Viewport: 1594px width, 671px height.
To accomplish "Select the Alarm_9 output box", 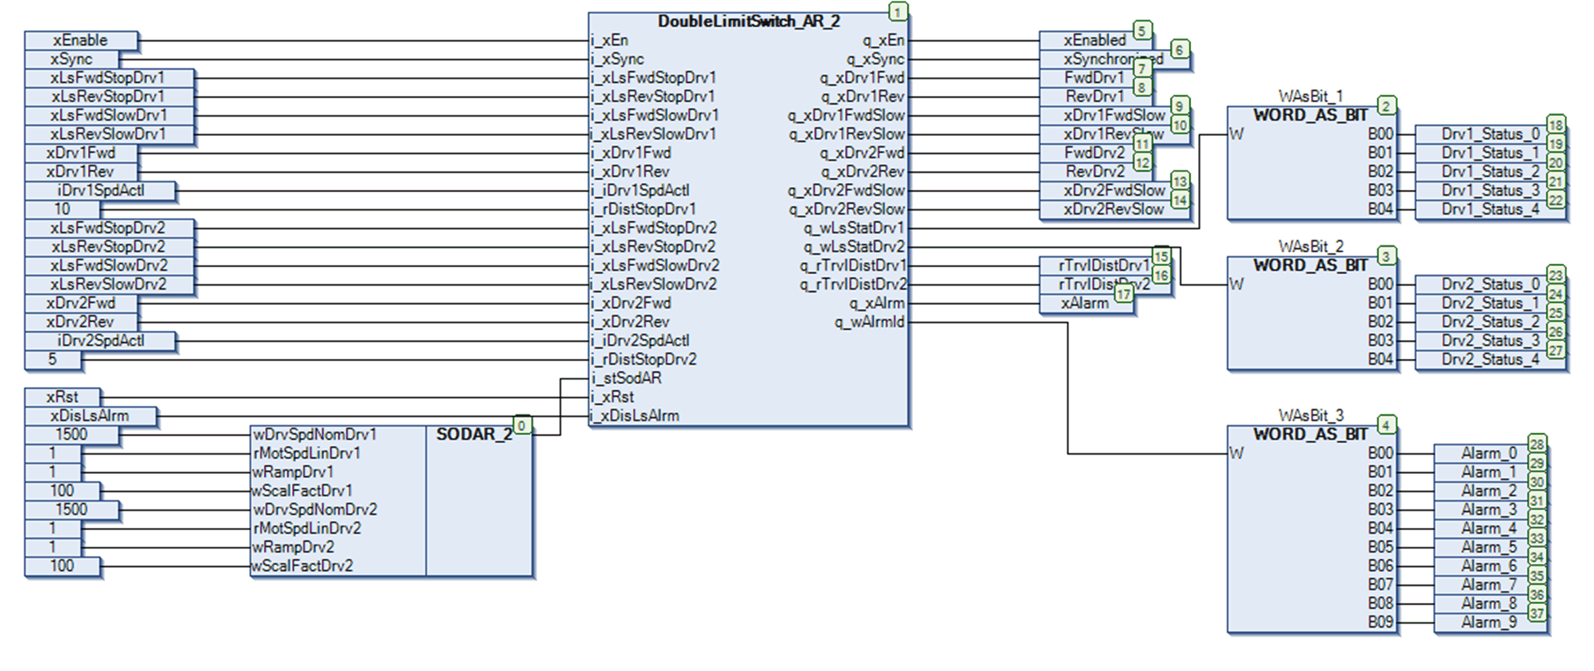I will click(1490, 622).
